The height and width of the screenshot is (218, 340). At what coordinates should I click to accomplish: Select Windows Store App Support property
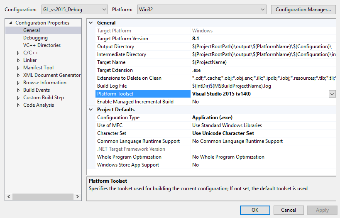tap(128, 165)
